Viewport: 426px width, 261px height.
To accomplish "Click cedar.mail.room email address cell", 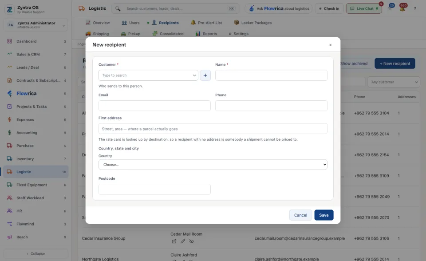I will click(x=300, y=238).
